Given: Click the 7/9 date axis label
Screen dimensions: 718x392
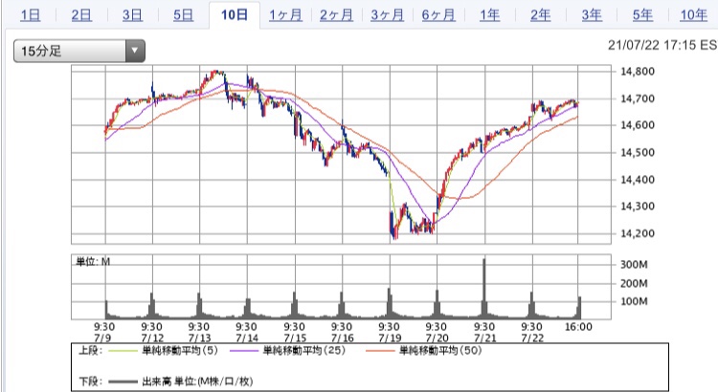Looking at the screenshot, I should pos(102,338).
